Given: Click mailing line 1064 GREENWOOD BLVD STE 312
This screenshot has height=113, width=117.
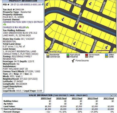Looking at the screenshot, I should click(x=20, y=33).
